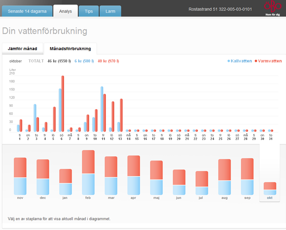Pick the apr month bar
This screenshot has height=230, width=286.
pyautogui.click(x=134, y=175)
